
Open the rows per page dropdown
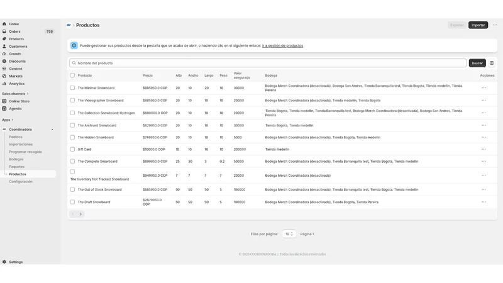[x=289, y=234]
